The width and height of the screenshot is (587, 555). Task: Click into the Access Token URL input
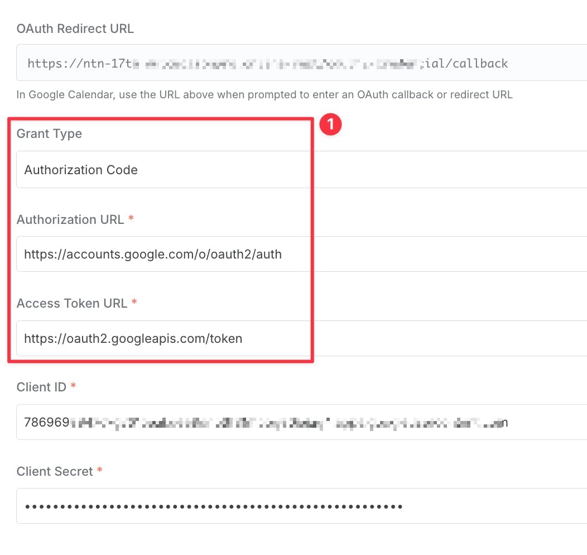tap(301, 338)
